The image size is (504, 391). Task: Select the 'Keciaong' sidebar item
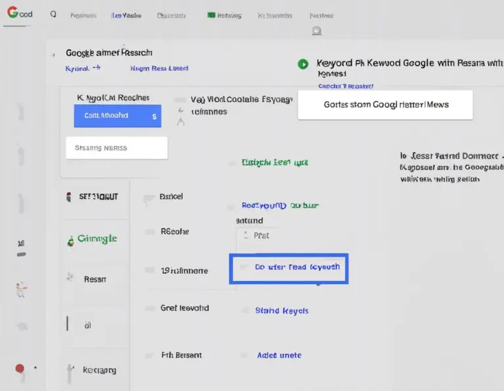(x=100, y=370)
